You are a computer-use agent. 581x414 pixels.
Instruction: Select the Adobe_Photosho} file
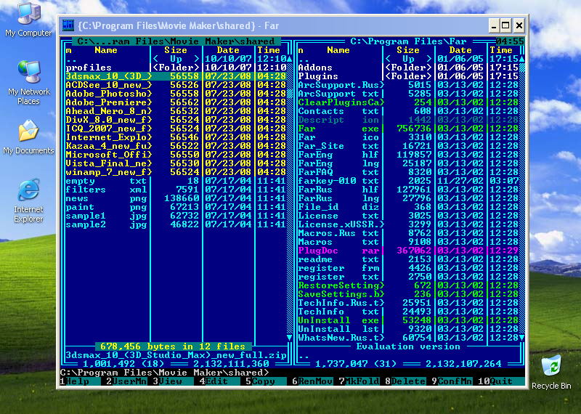click(176, 94)
